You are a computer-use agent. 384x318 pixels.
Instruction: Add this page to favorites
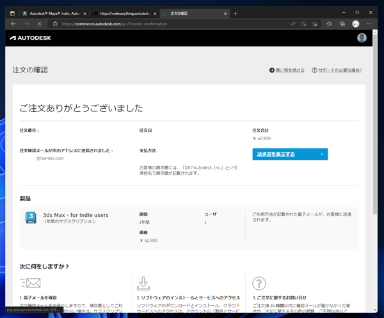pos(314,24)
